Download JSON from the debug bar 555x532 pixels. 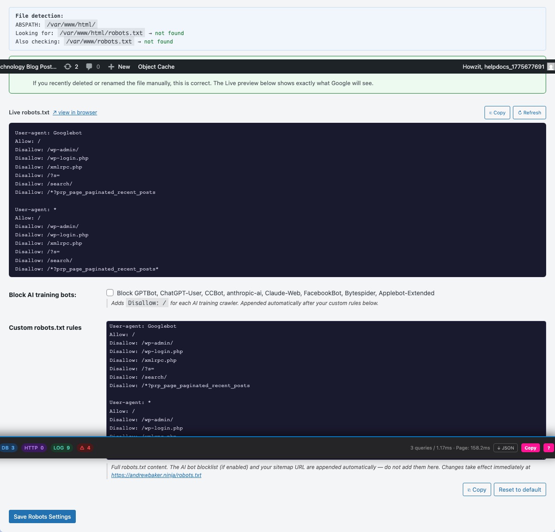point(505,448)
